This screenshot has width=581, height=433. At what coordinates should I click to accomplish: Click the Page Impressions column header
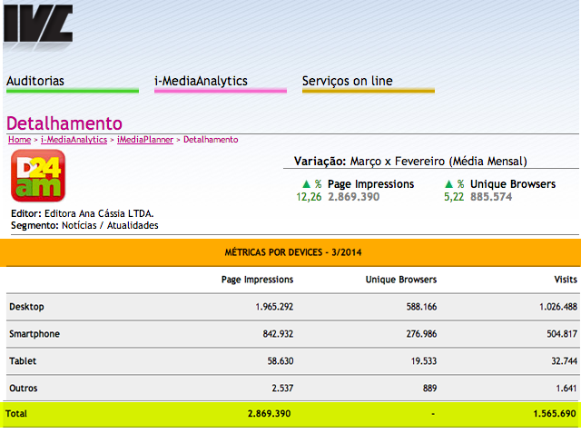click(257, 280)
